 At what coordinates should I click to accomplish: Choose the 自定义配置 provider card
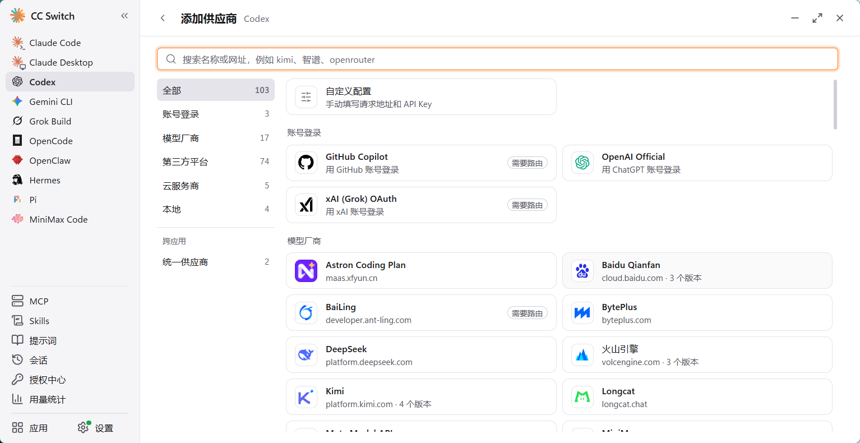[421, 97]
